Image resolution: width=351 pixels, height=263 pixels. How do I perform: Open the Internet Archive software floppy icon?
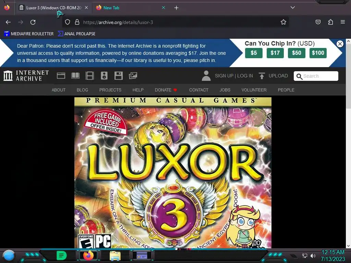118,76
